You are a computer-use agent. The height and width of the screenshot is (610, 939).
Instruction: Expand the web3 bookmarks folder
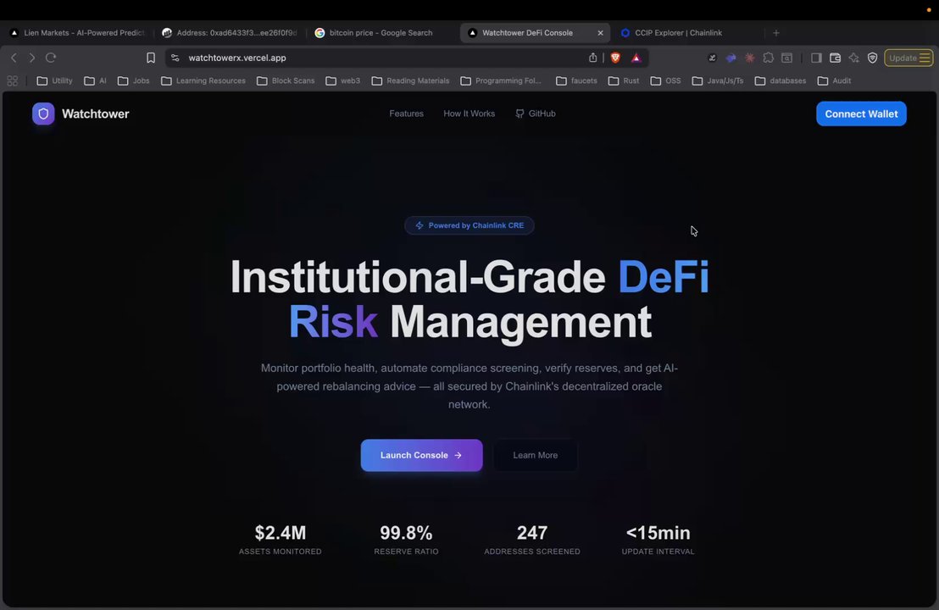[343, 80]
